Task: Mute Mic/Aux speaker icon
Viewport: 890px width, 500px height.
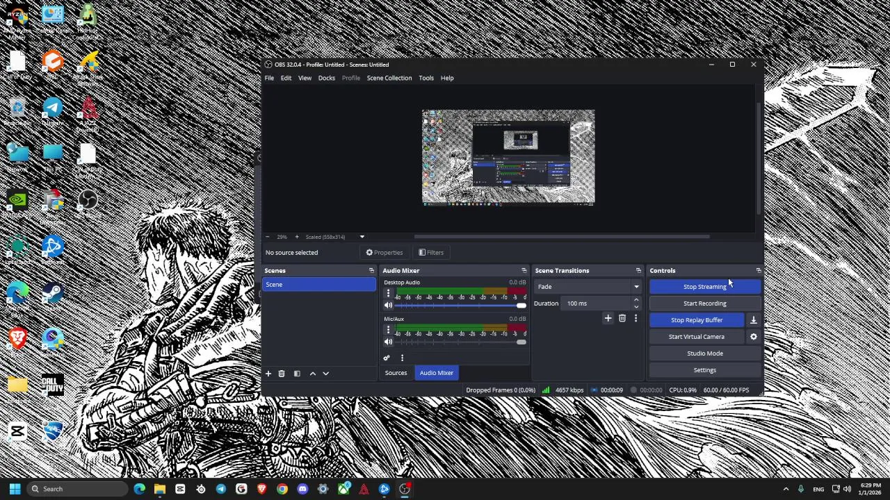Action: (x=388, y=342)
